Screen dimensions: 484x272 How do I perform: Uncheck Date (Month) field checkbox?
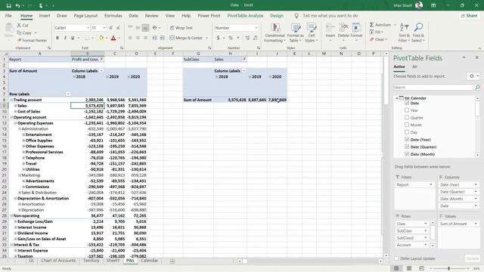coord(407,154)
